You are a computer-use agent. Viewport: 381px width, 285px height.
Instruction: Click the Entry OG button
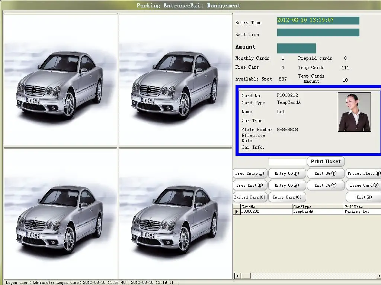pyautogui.click(x=286, y=173)
